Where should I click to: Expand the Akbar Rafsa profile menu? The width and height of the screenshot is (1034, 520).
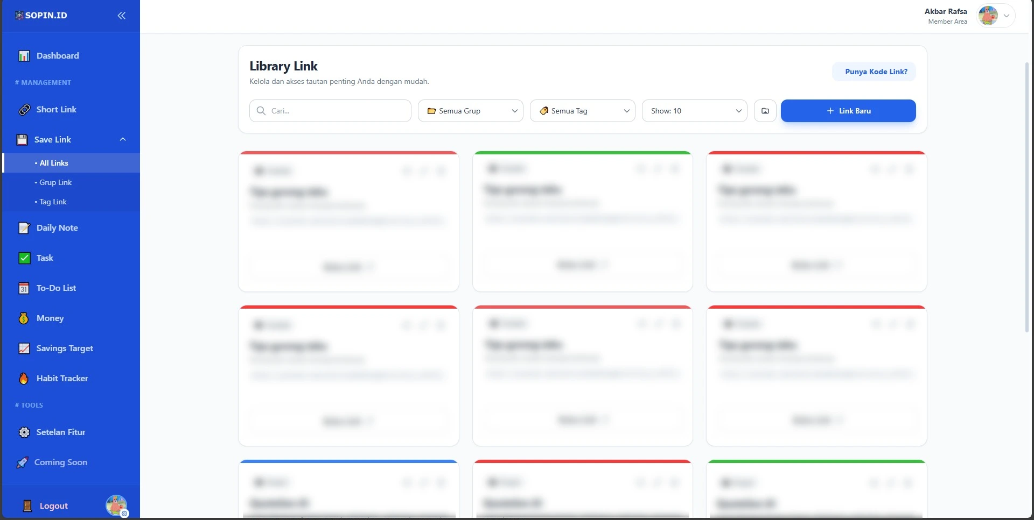[1006, 16]
